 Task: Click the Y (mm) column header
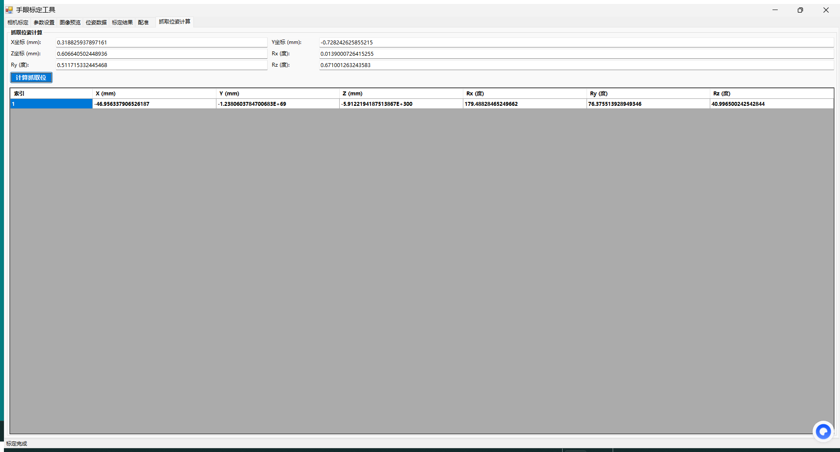[x=278, y=94]
